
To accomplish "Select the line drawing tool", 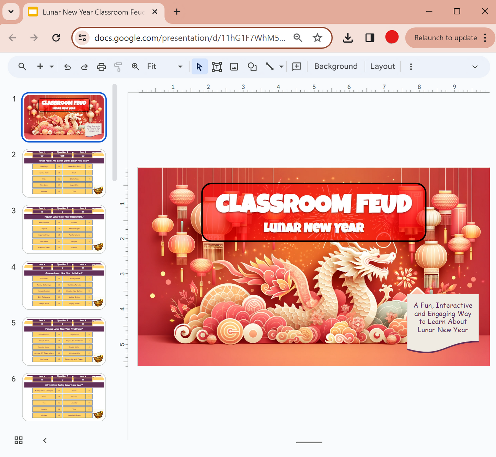I will 270,66.
